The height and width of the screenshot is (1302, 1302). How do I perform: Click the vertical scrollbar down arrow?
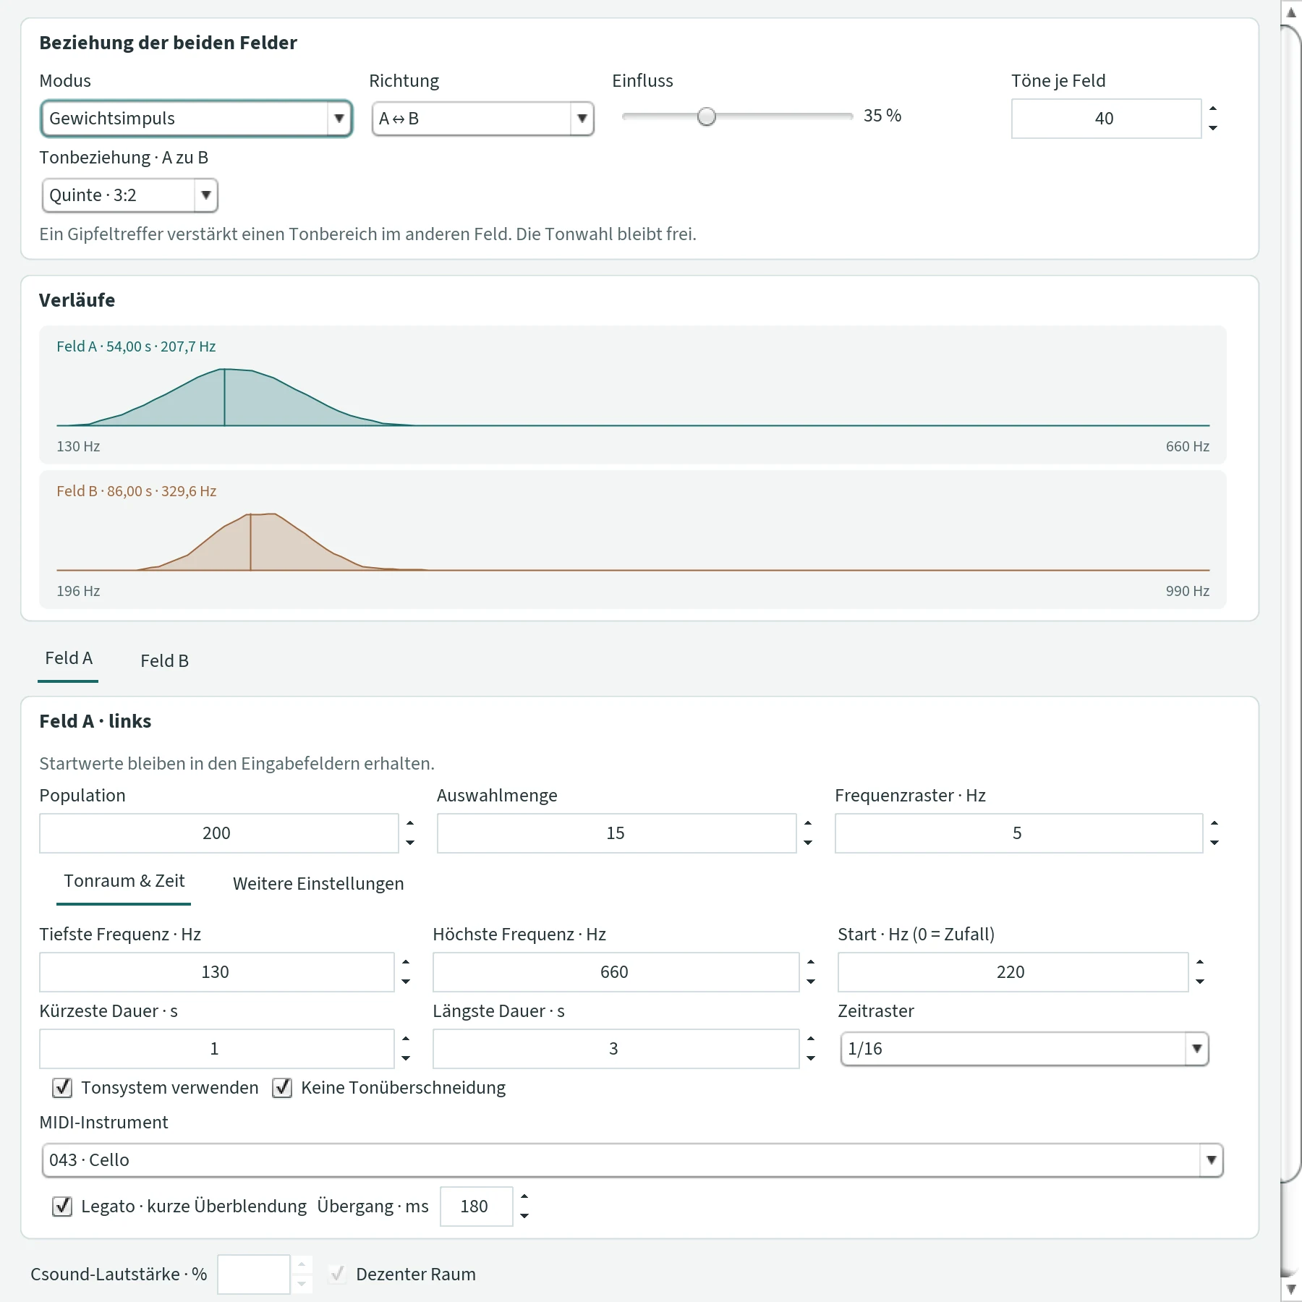pyautogui.click(x=1291, y=1290)
